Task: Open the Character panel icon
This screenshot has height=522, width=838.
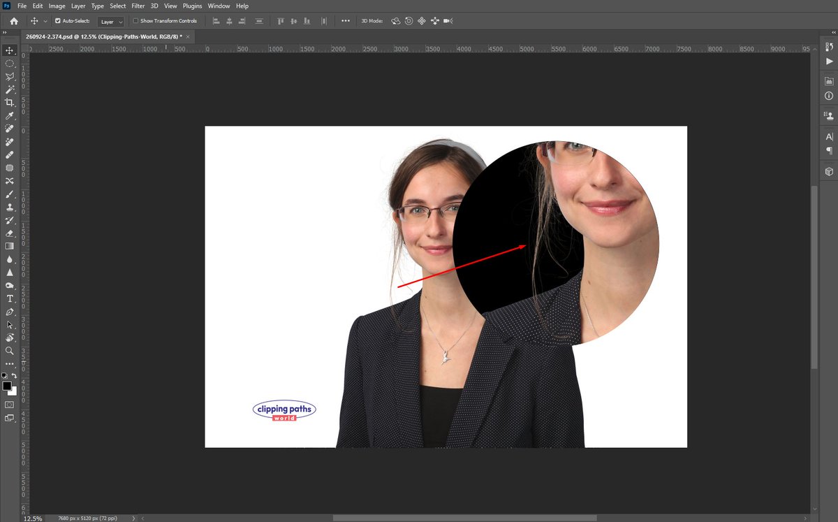Action: [829, 136]
